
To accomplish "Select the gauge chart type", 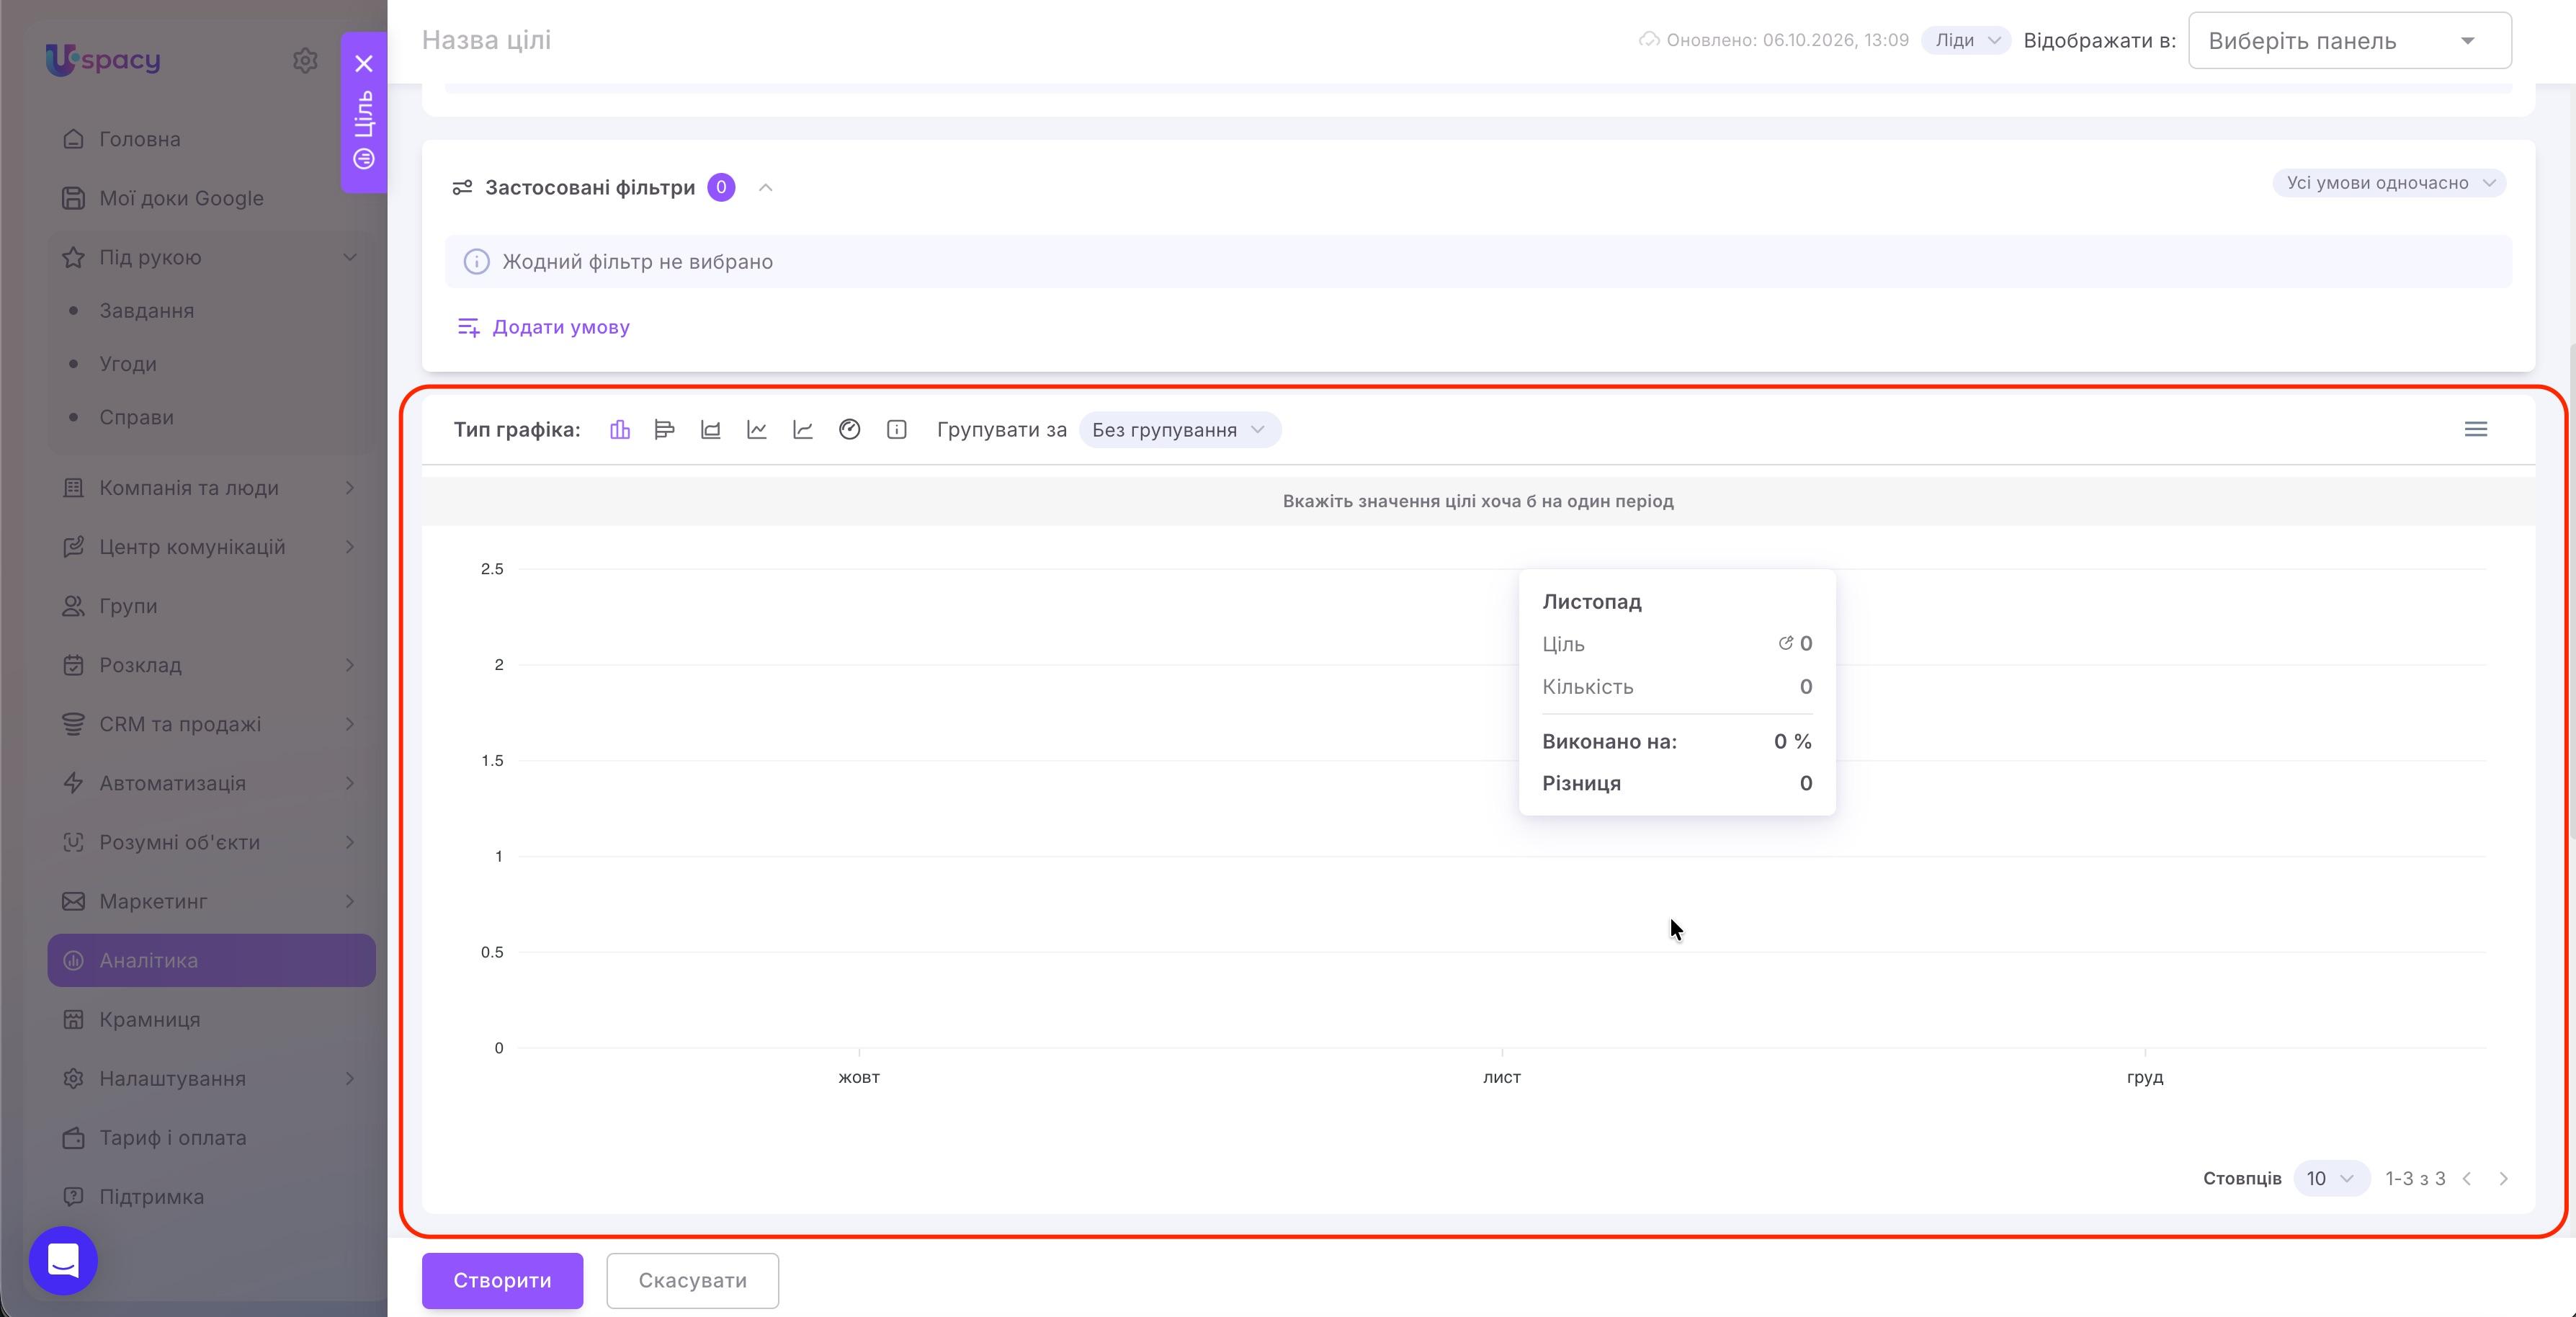I will 850,430.
